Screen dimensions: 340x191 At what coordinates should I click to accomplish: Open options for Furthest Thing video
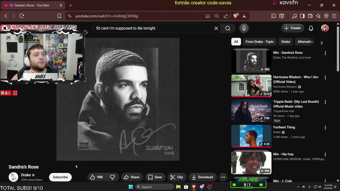(325, 128)
